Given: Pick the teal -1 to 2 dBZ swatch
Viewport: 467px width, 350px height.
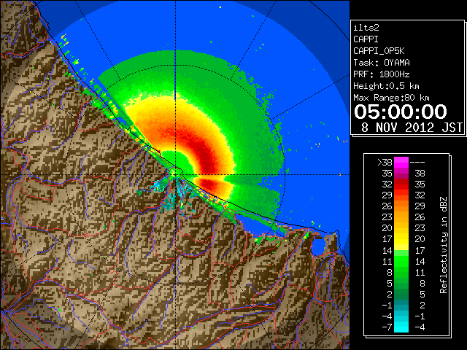Looking at the screenshot, I should [401, 305].
